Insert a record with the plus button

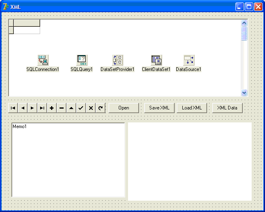pyautogui.click(x=52, y=108)
